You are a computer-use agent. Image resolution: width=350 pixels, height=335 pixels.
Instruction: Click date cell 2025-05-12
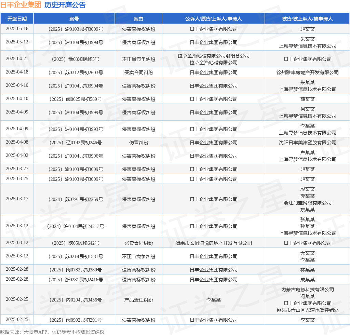pos(17,42)
